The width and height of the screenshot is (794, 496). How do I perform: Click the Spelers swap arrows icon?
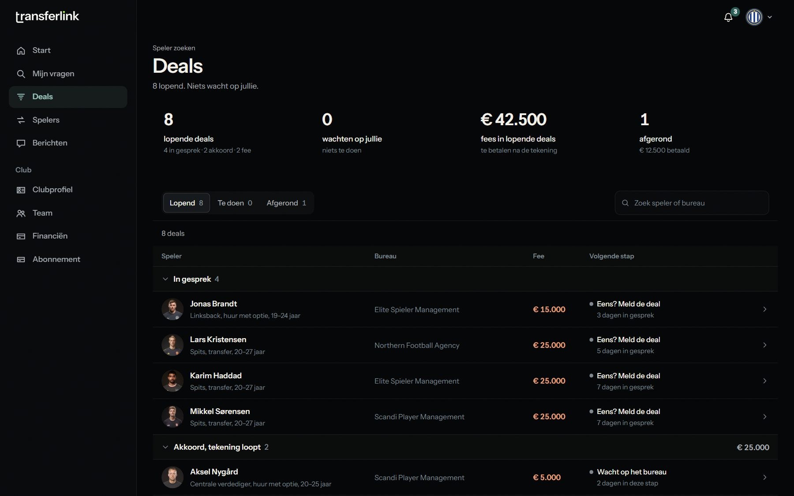tap(21, 120)
